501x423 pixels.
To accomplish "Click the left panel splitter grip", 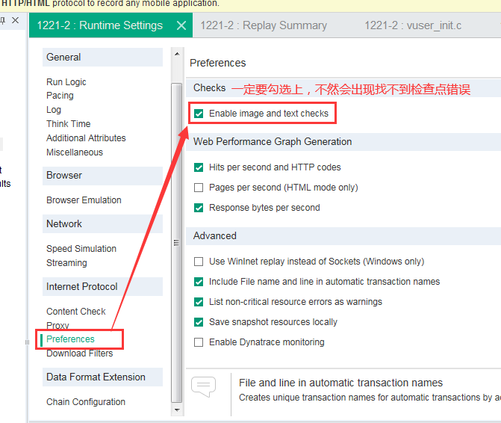I will 27,342.
